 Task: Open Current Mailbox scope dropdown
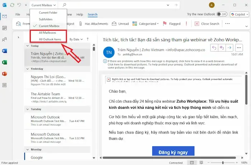43,5
